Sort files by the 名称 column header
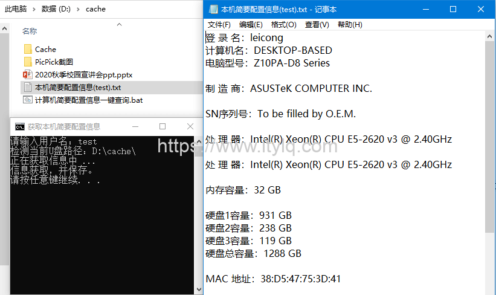 point(30,31)
